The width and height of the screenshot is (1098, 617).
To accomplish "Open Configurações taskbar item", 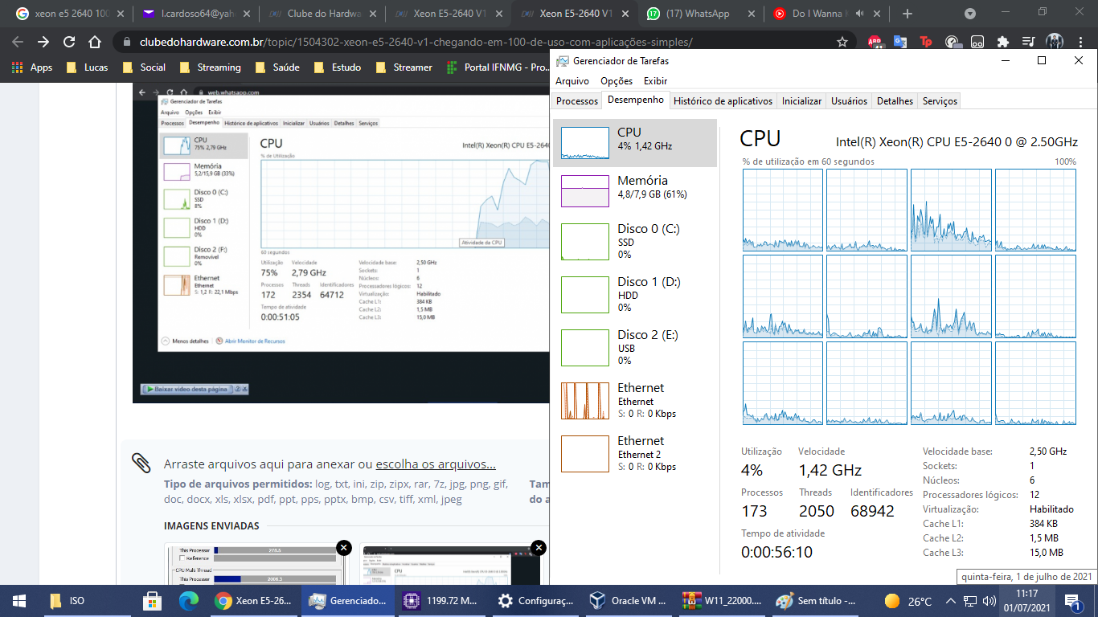I will point(535,600).
